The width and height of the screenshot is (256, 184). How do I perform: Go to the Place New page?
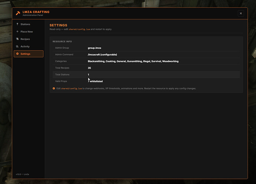point(29,31)
